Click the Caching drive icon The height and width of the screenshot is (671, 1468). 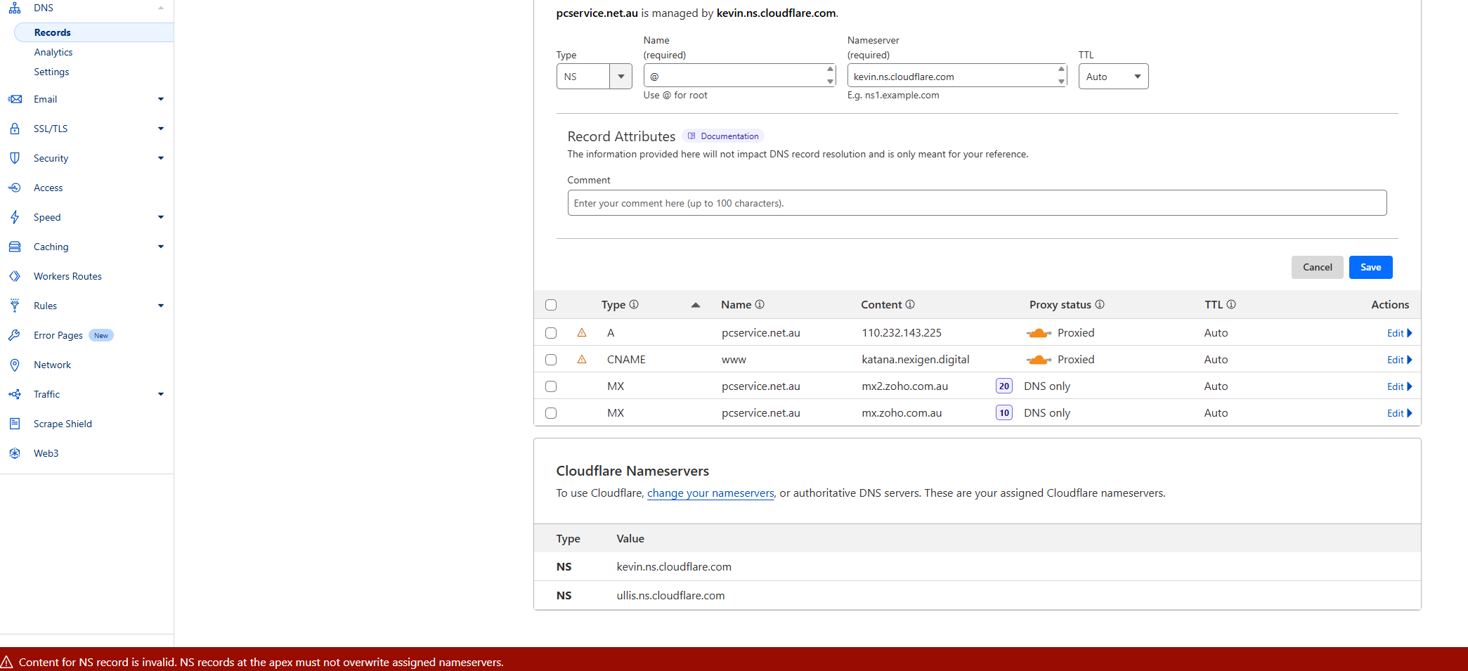click(15, 247)
